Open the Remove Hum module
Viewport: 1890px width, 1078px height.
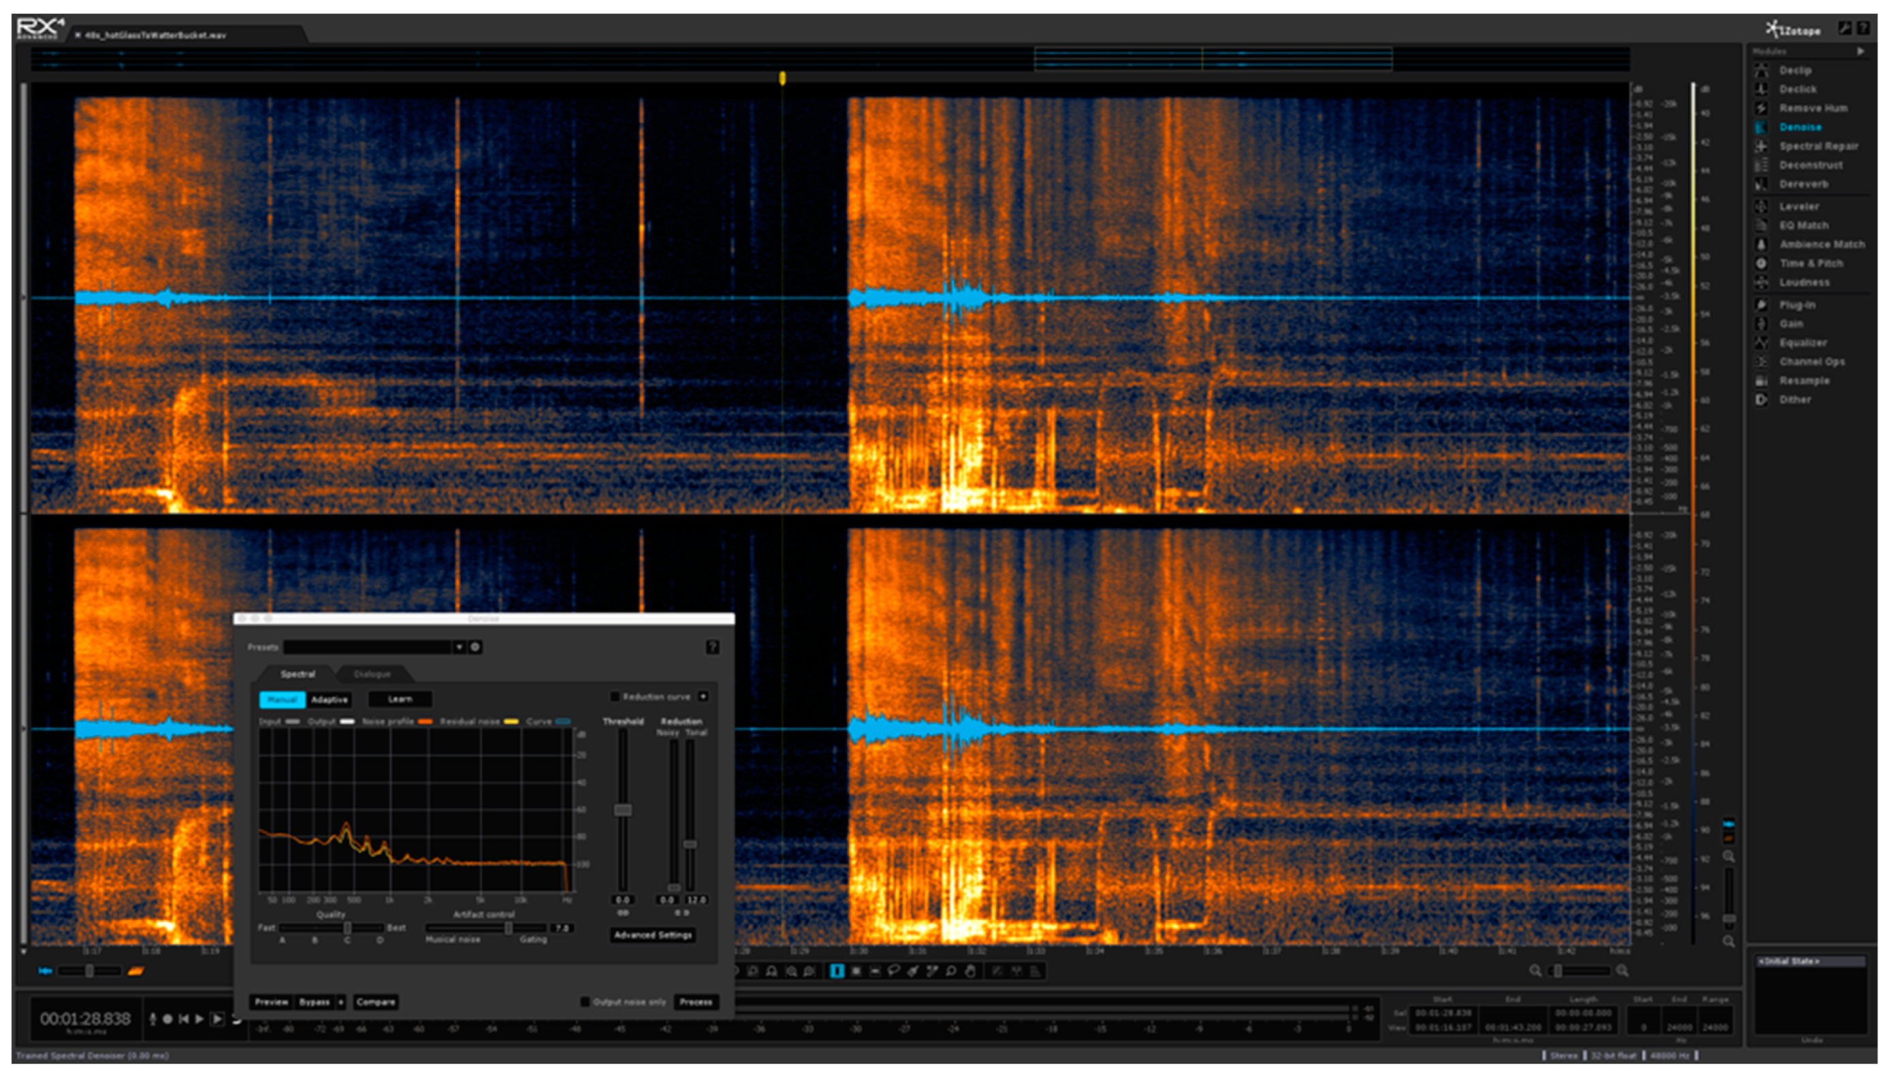pyautogui.click(x=1812, y=108)
